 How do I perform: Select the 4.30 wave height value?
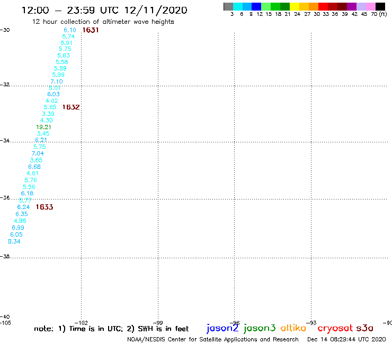click(x=47, y=120)
